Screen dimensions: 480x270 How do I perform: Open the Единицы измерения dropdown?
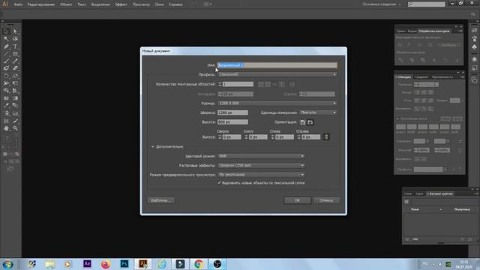click(x=318, y=112)
